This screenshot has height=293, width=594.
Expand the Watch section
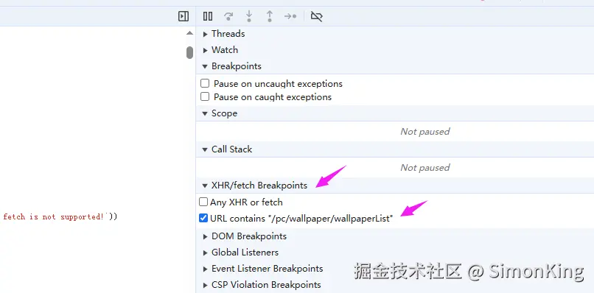pos(206,50)
